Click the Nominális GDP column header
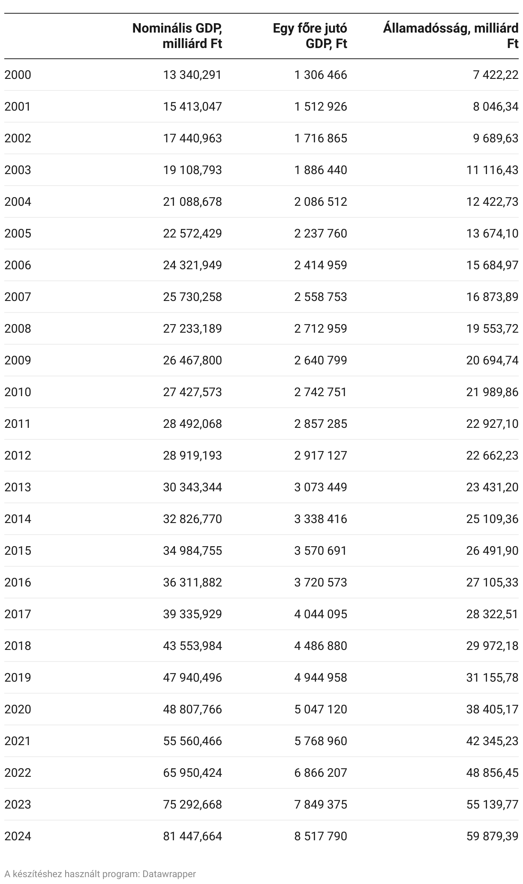 pyautogui.click(x=177, y=36)
